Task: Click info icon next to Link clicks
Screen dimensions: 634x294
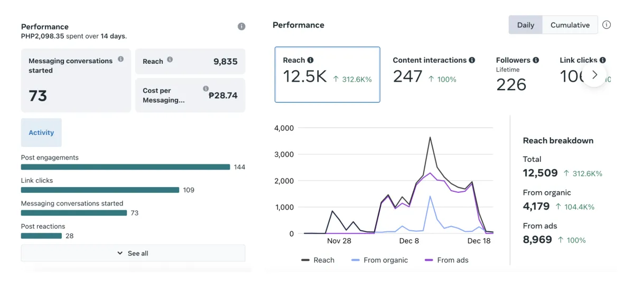Action: pos(603,60)
